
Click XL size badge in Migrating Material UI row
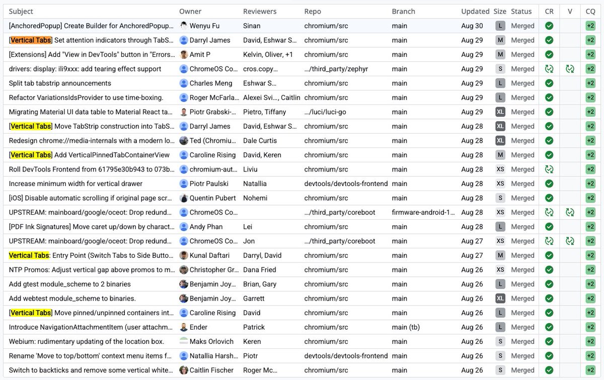tap(500, 112)
